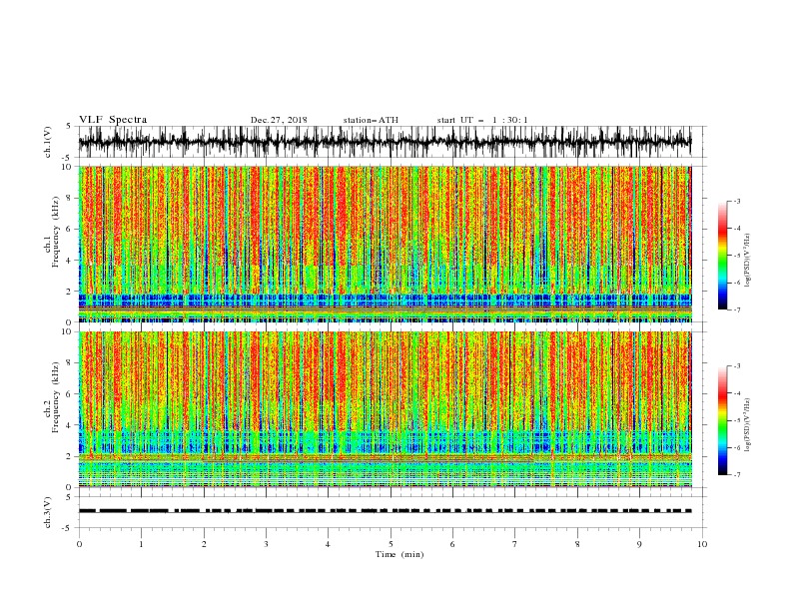Click the "10" frequency tick of ch.2 spectrogram
The height and width of the screenshot is (611, 791).
pyautogui.click(x=67, y=331)
